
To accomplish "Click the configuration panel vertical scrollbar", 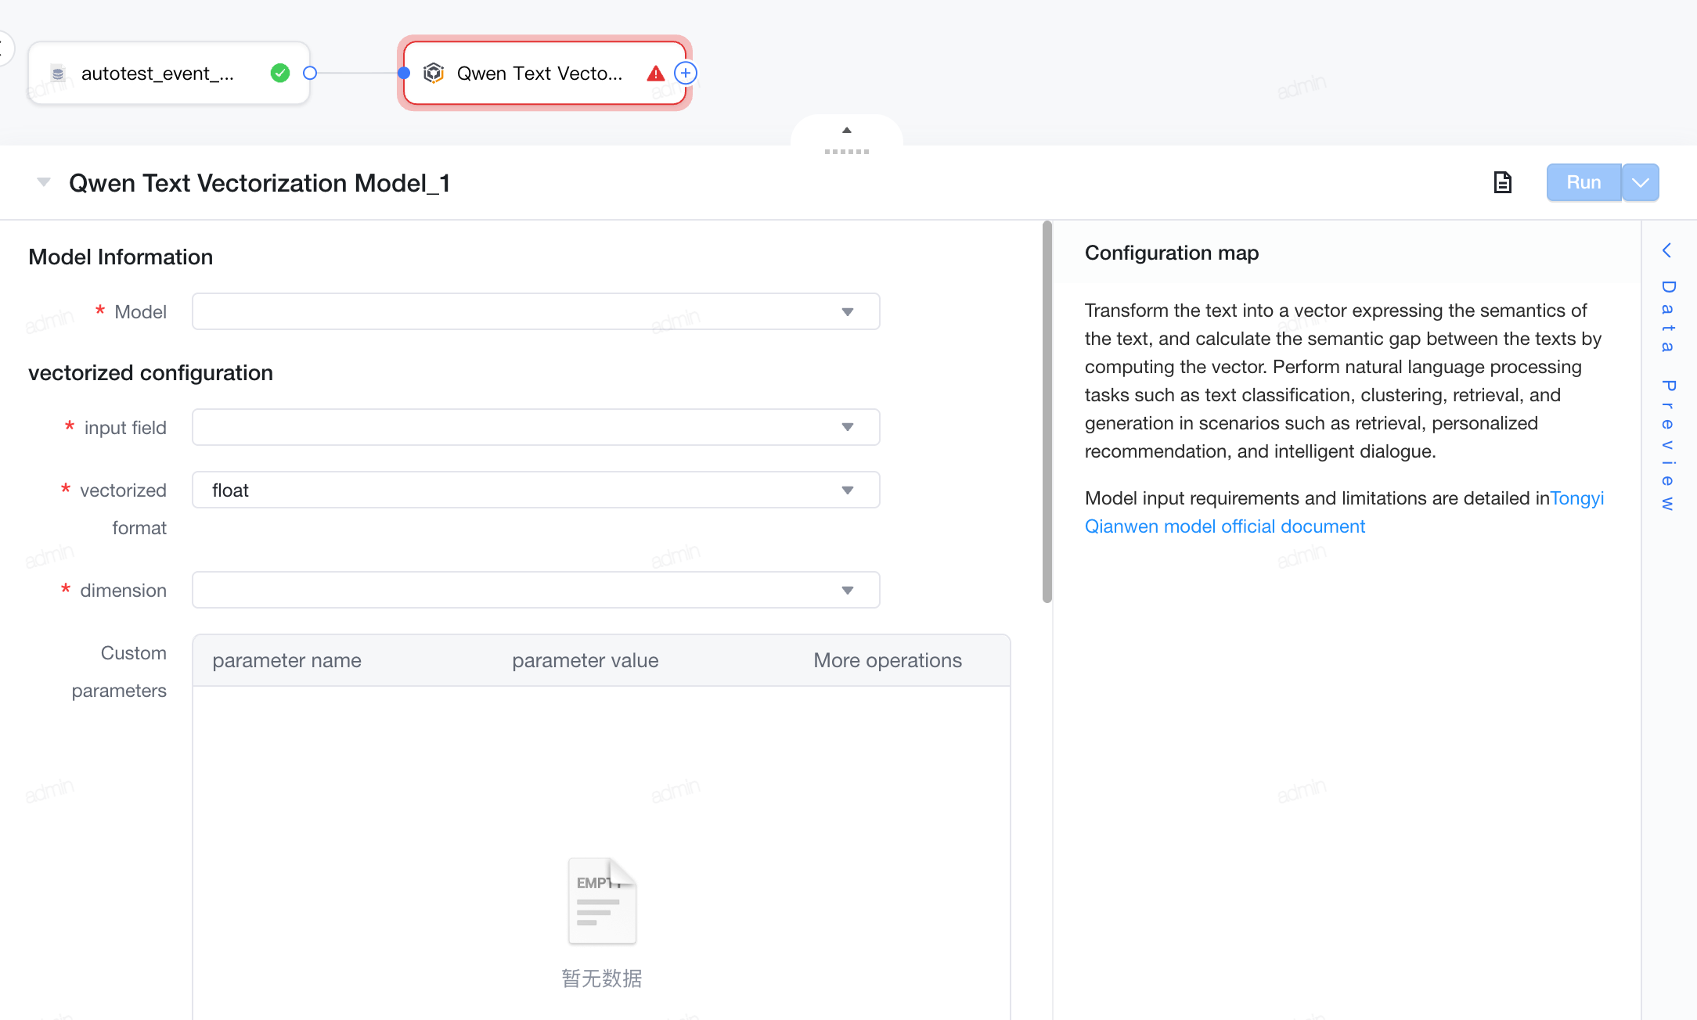I will [1047, 412].
